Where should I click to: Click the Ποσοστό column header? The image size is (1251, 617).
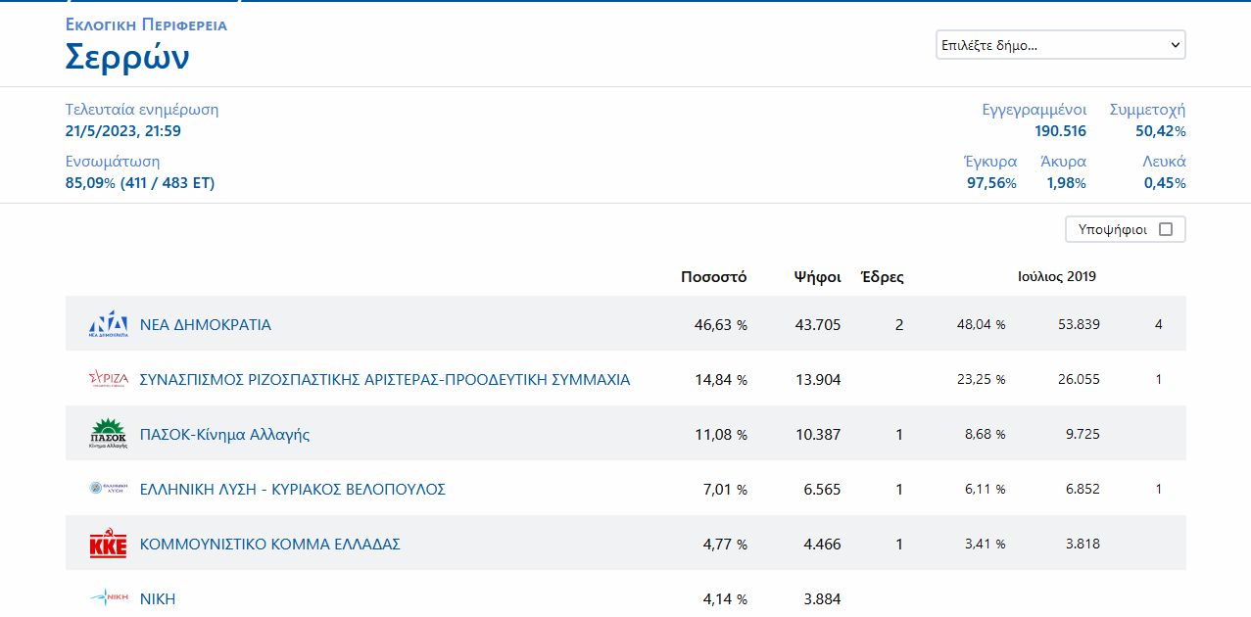714,277
